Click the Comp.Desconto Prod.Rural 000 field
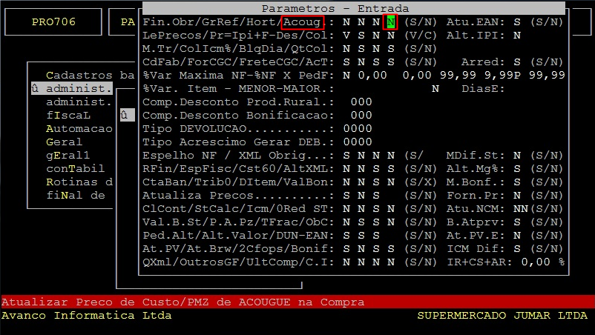This screenshot has width=595, height=335. [x=361, y=102]
